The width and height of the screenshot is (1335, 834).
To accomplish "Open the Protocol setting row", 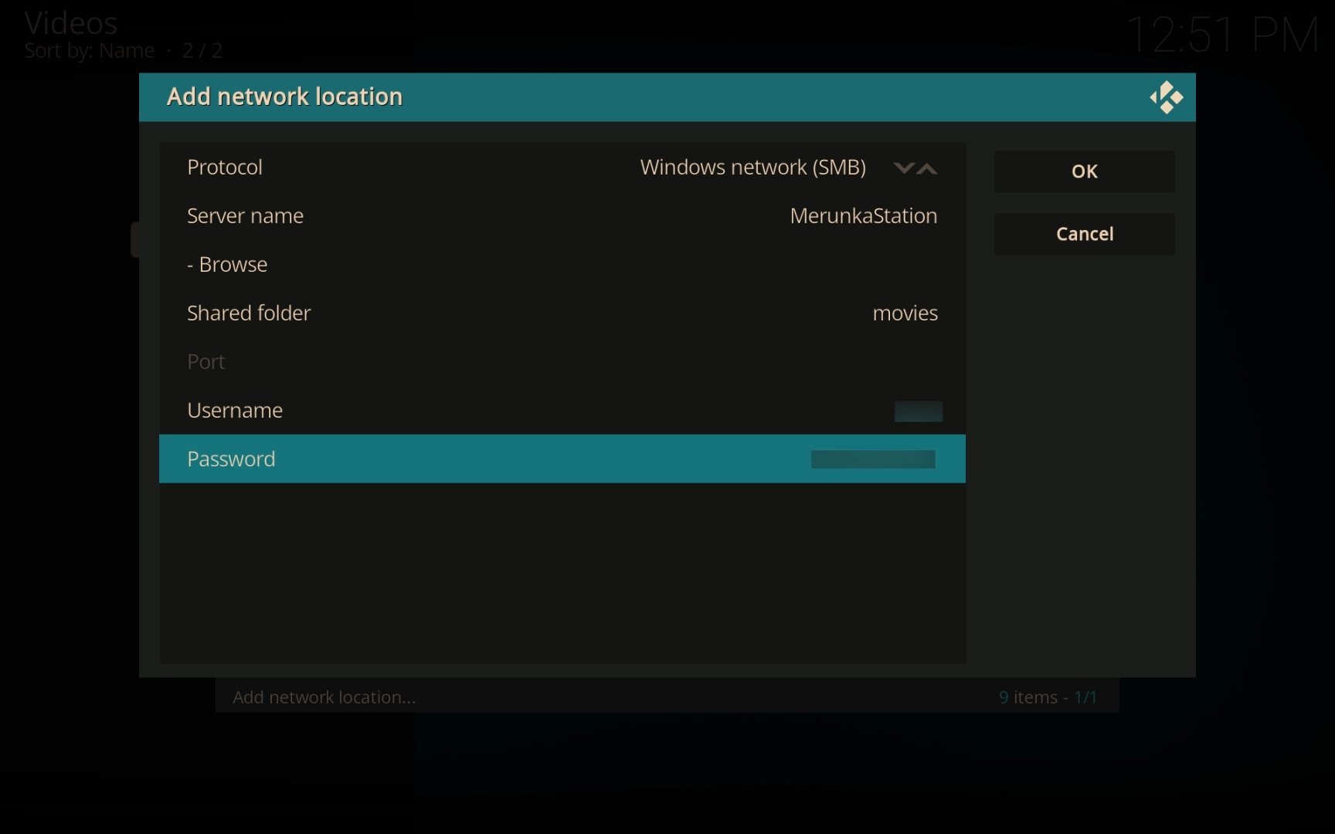I will click(562, 167).
